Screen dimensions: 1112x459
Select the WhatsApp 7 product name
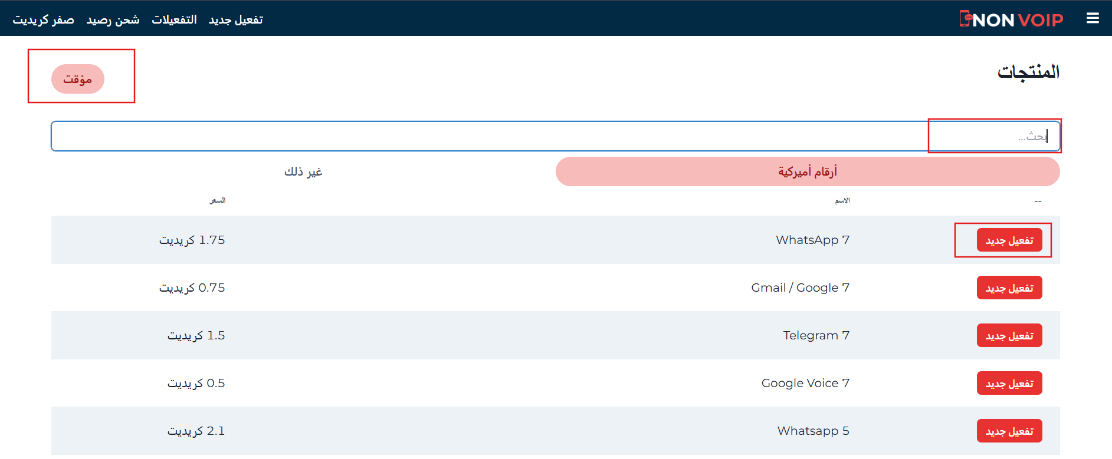click(813, 240)
